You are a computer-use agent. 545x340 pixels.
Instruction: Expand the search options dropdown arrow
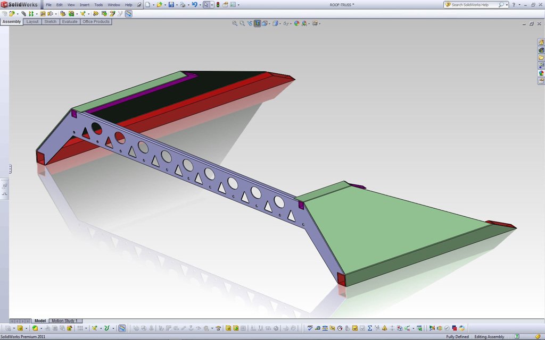507,5
